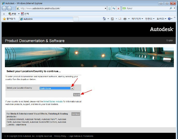Click the Print icon
178x139 pixels.
(125, 19)
